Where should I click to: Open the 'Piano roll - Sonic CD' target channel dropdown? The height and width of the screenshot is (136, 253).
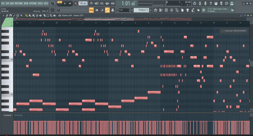click(73, 15)
